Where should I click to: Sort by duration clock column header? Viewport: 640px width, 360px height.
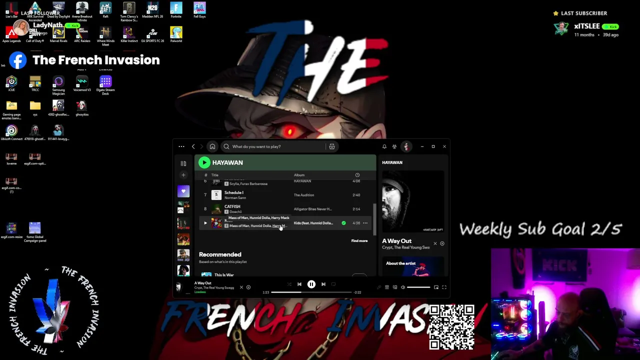pos(357,175)
